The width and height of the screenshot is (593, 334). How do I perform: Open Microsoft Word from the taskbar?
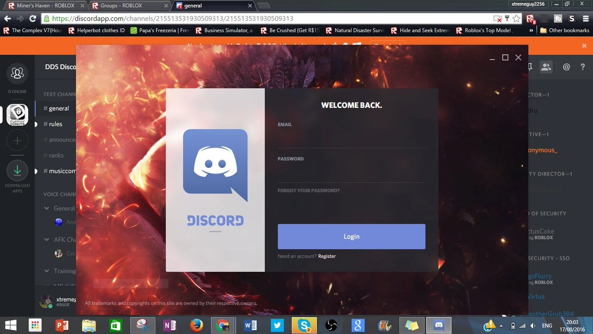pos(250,325)
